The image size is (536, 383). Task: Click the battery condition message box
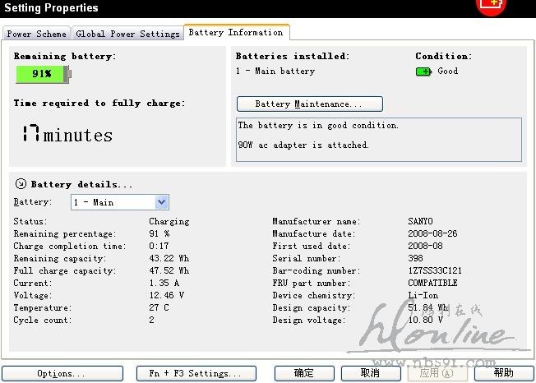[x=378, y=139]
